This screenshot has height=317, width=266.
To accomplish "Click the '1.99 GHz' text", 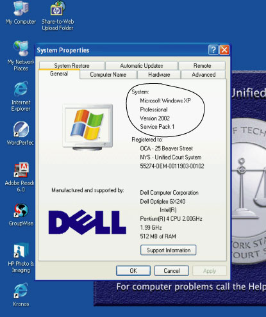I will tap(151, 227).
